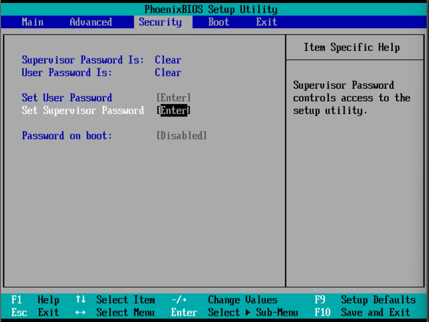Viewport: 429px width, 322px height.
Task: Select the Set User Password item
Action: click(x=67, y=98)
